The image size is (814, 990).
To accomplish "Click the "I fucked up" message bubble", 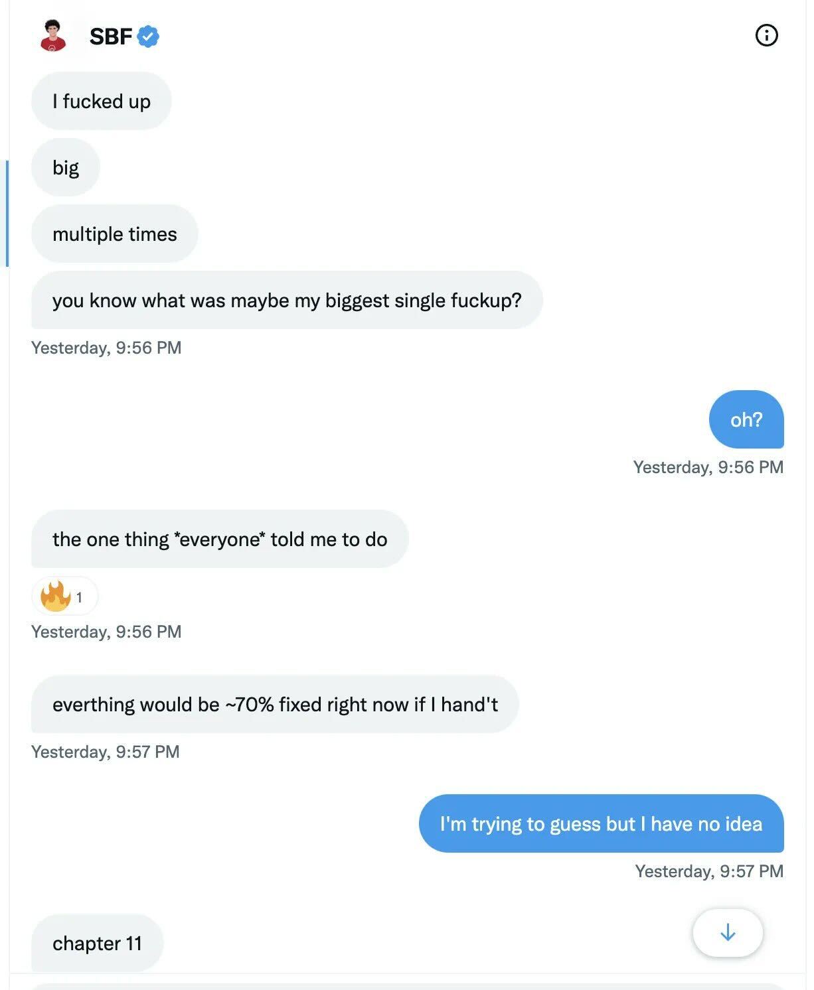I will (x=101, y=102).
